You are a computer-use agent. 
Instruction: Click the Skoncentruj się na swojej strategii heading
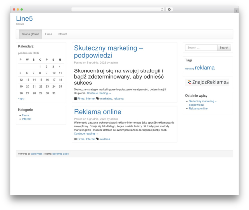coord(119,77)
